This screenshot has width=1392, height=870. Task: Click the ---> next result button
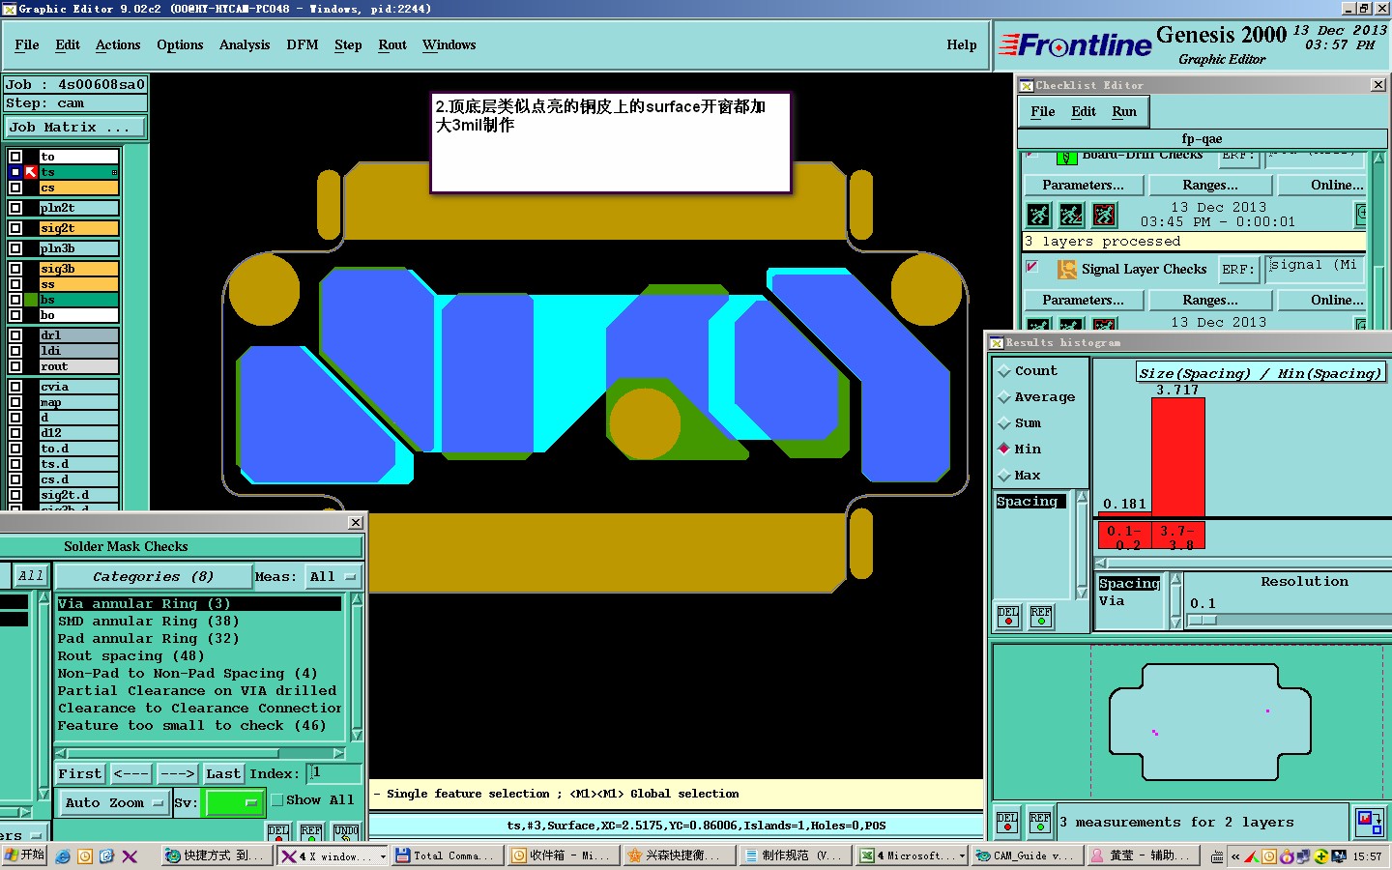(x=177, y=774)
